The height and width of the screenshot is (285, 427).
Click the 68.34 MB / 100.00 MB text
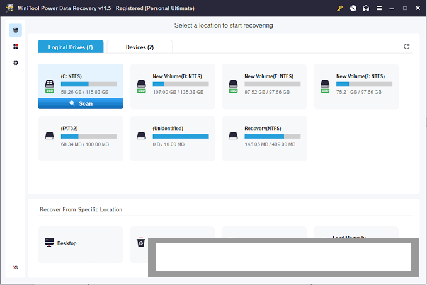pos(84,144)
